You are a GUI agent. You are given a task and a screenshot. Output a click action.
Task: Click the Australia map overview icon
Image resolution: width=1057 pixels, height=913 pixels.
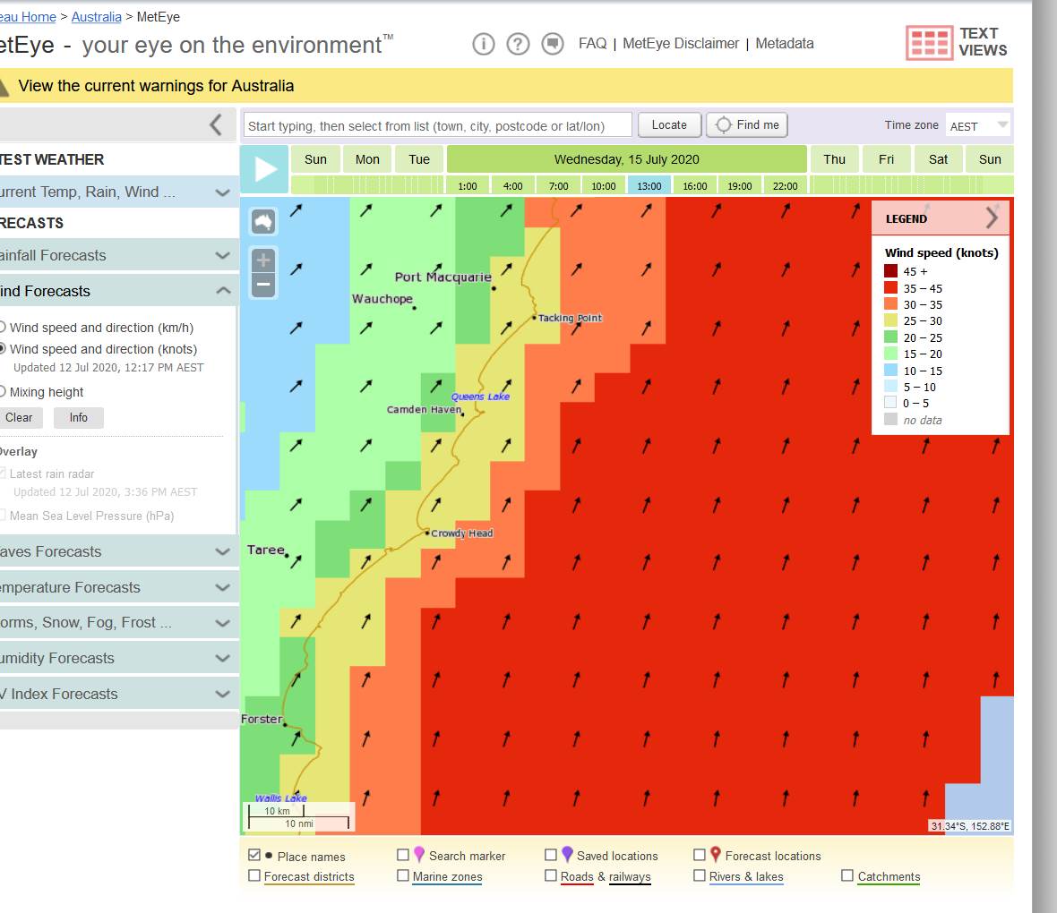click(x=263, y=220)
